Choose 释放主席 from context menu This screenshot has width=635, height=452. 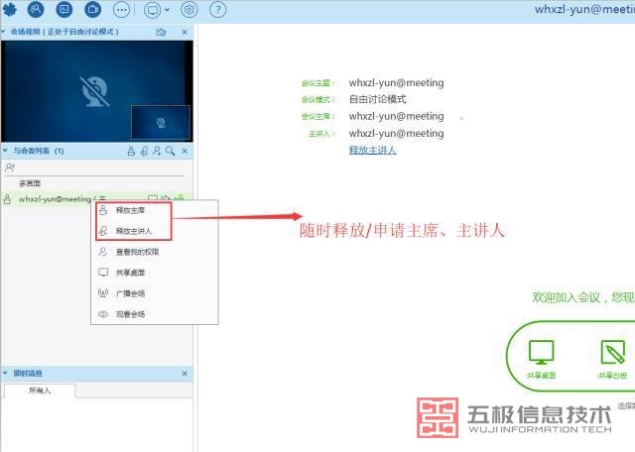pyautogui.click(x=155, y=210)
